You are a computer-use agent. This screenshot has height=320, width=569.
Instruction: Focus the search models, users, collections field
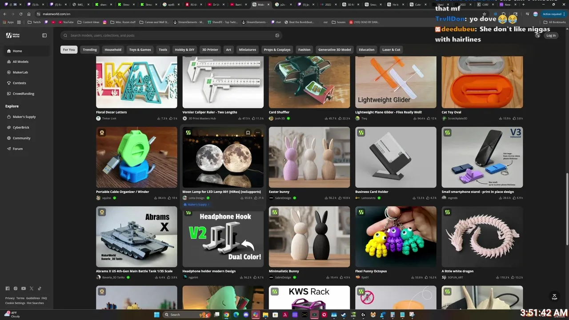pos(171,36)
